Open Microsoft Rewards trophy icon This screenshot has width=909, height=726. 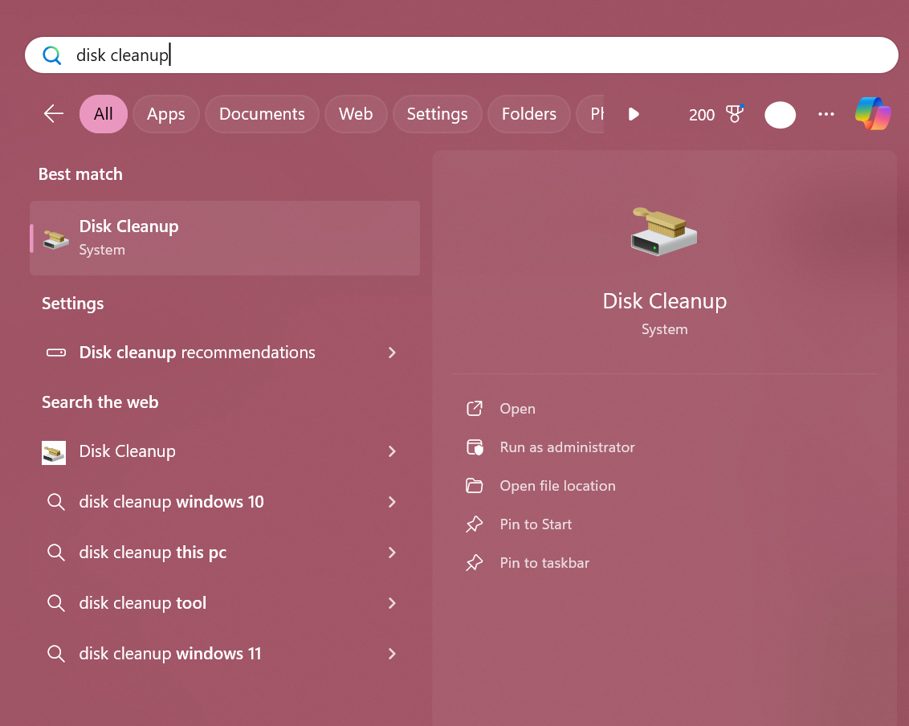tap(735, 114)
